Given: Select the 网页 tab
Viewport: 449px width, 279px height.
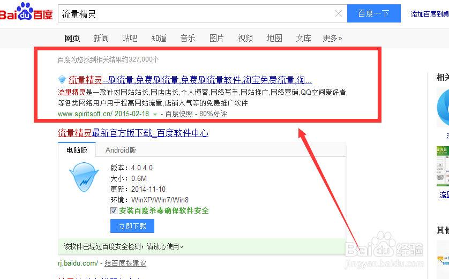Looking at the screenshot, I should (x=72, y=38).
